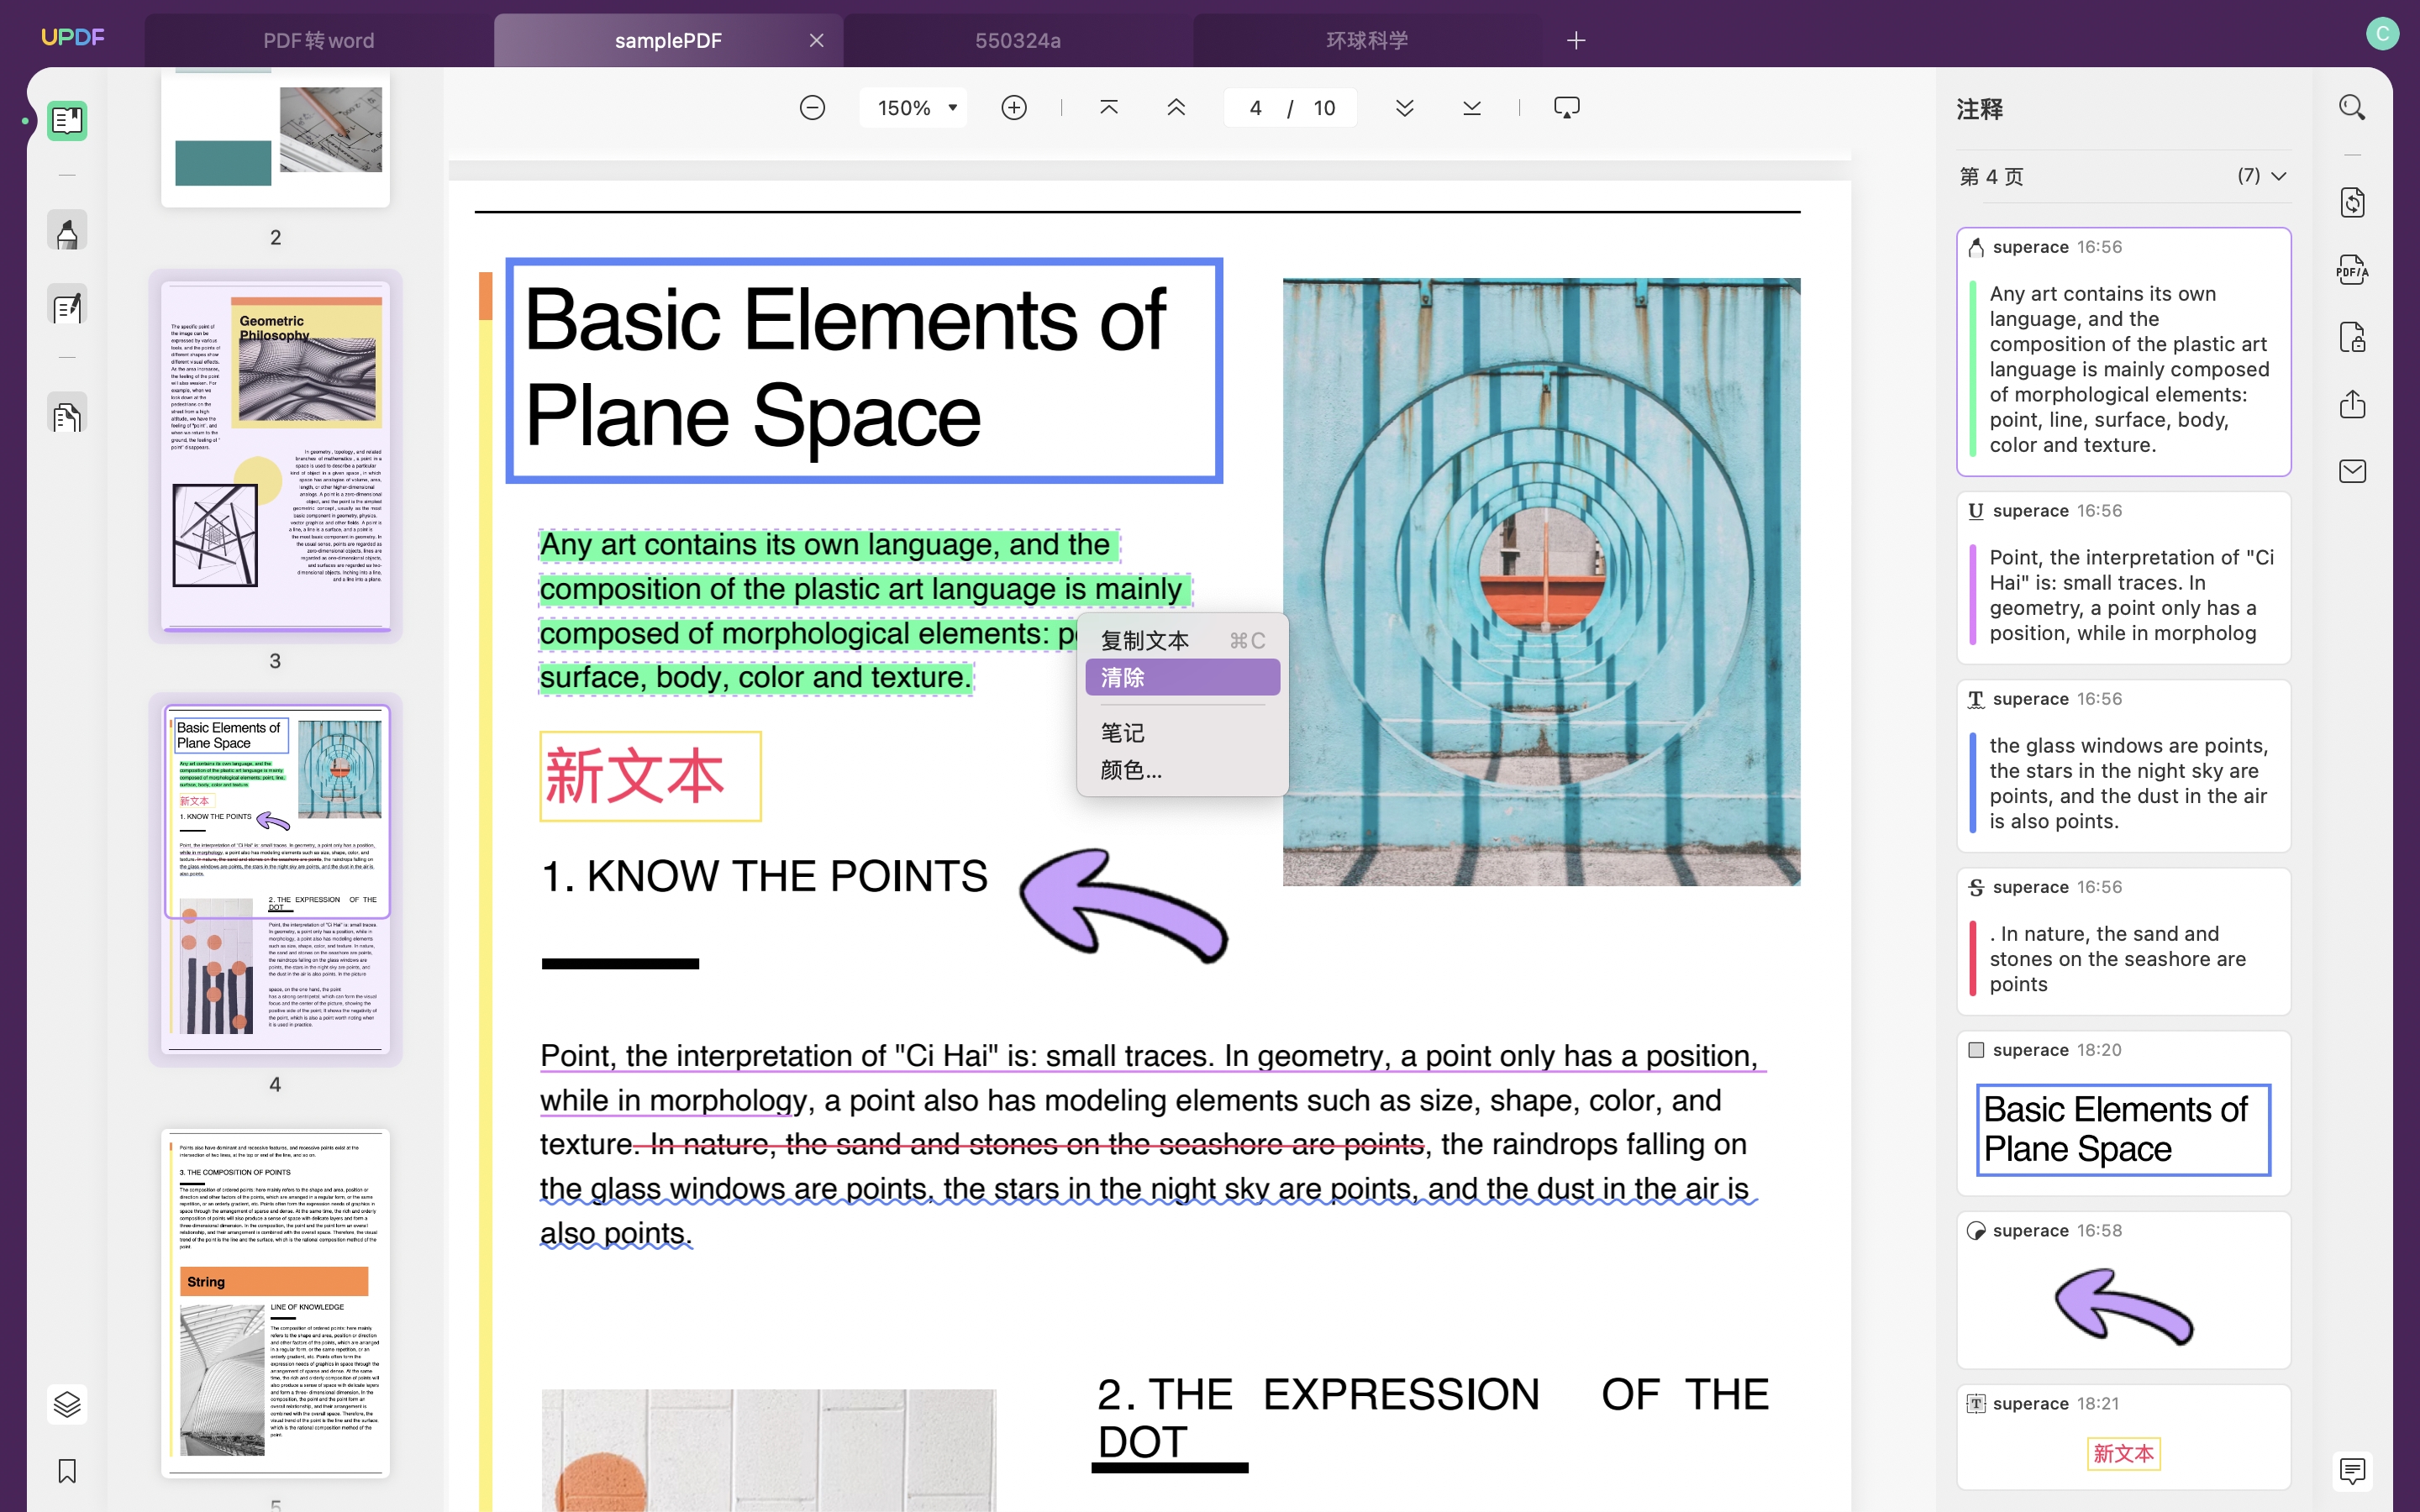The image size is (2420, 1512).
Task: Click the PDF to Word conversion icon
Action: [2354, 204]
